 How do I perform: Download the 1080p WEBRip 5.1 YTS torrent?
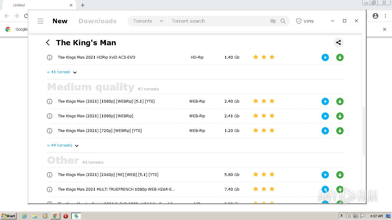tap(340, 101)
